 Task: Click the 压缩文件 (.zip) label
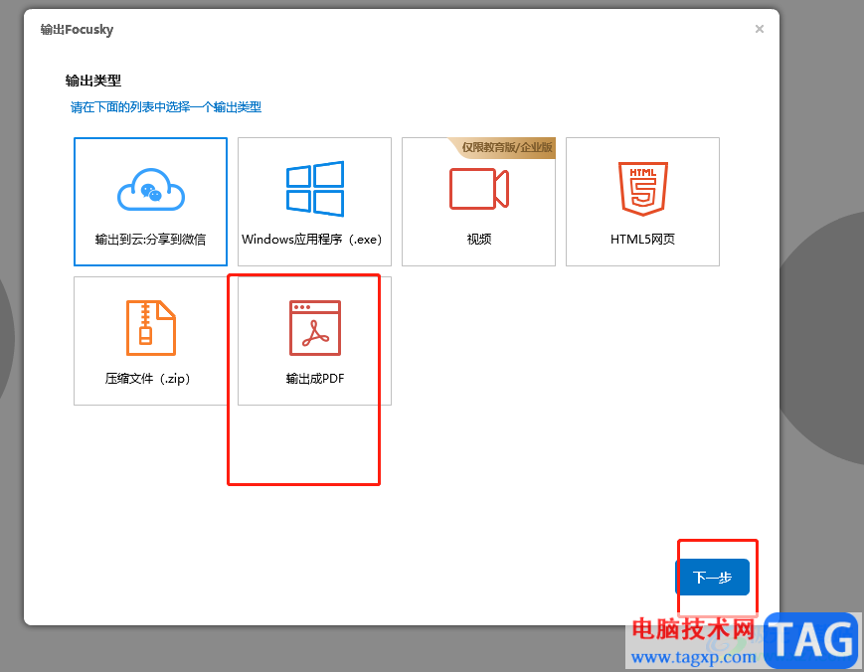pos(148,379)
